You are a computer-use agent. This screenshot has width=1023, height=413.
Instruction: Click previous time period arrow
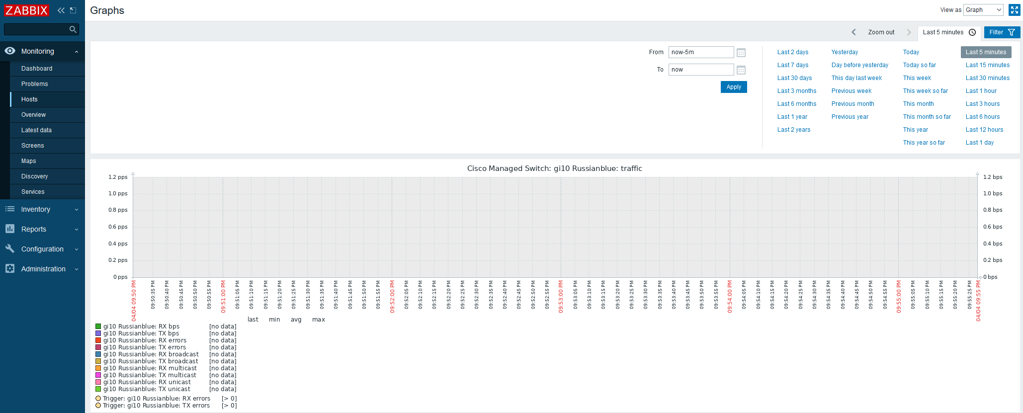(853, 32)
